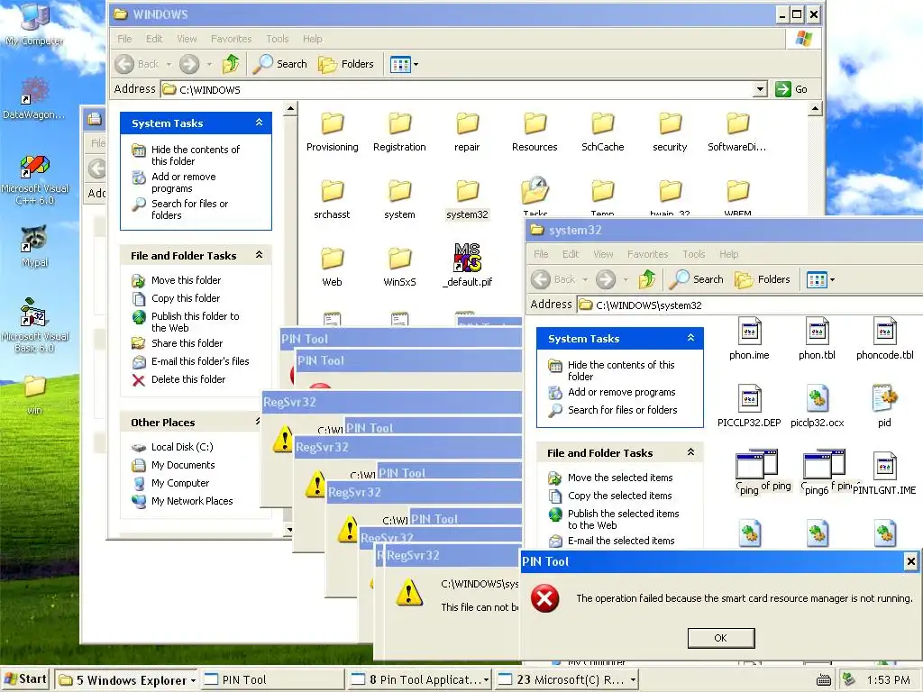Collapse File and Folder Tasks in WINDOWS window
The width and height of the screenshot is (923, 692).
coord(259,255)
